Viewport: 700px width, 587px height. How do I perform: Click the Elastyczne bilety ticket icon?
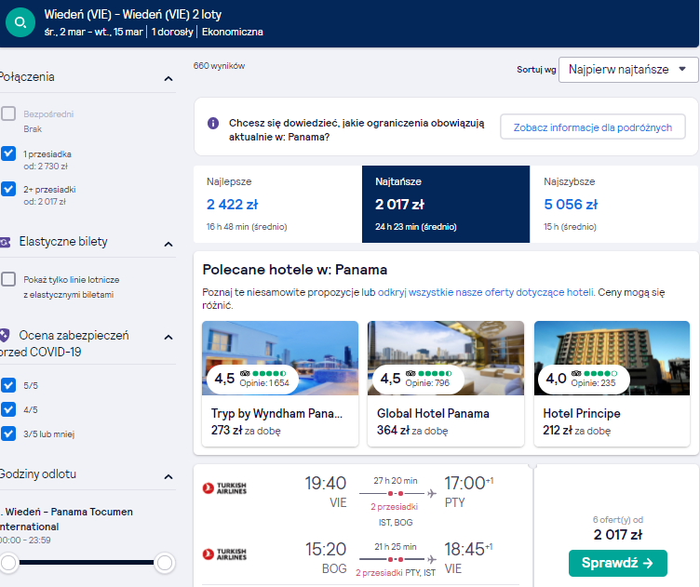[x=5, y=242]
